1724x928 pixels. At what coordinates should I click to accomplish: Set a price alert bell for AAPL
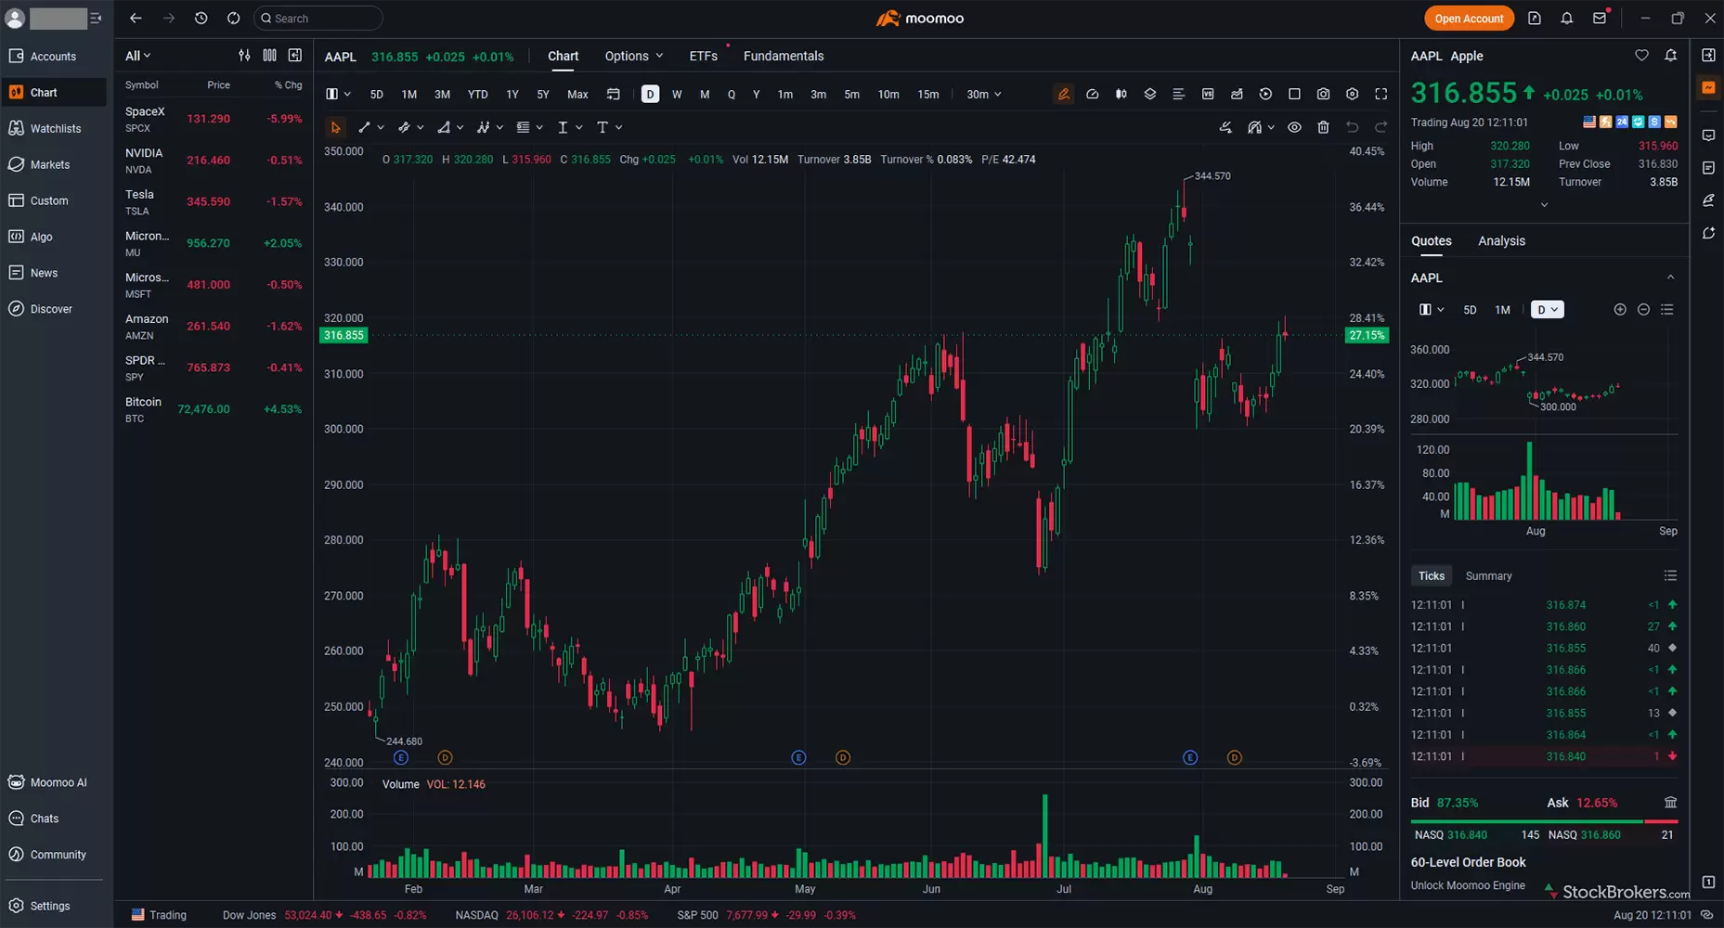1670,56
